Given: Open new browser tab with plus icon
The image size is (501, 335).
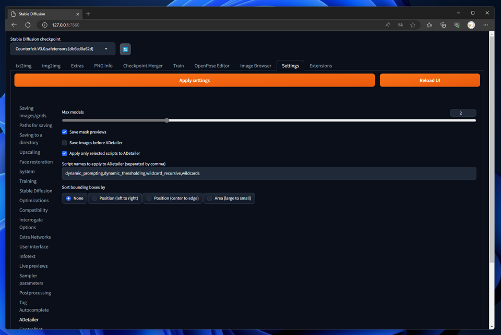Looking at the screenshot, I should pos(88,14).
